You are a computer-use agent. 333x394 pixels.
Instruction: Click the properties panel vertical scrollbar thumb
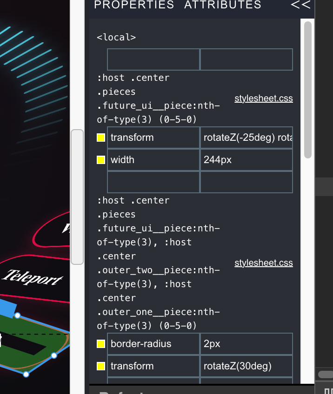pos(308,90)
